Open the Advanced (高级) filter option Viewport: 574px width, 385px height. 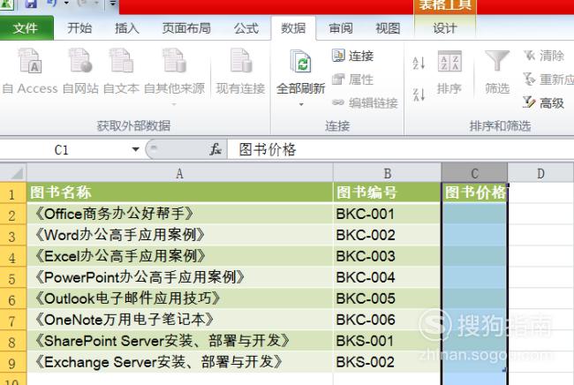point(544,102)
